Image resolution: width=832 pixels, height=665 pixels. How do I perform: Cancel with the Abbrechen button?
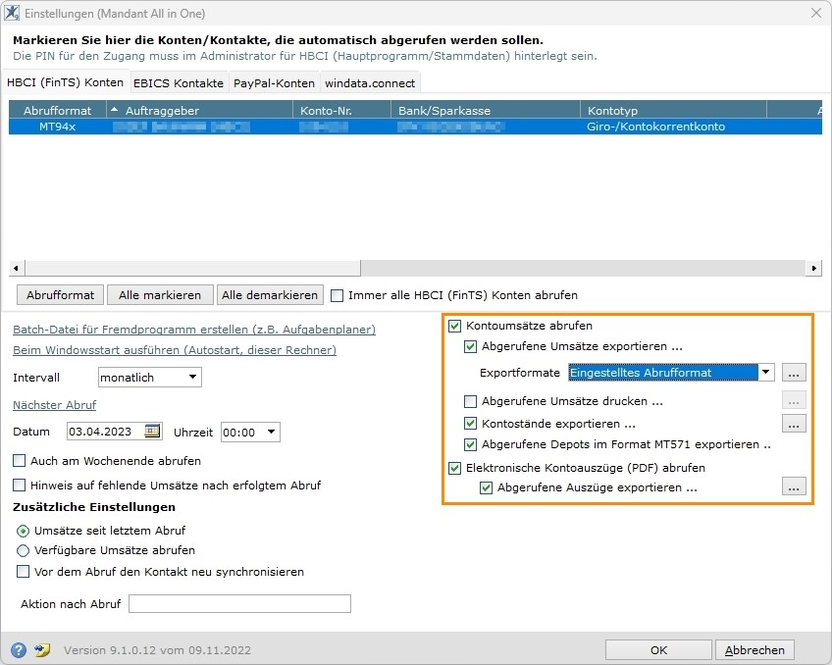pyautogui.click(x=754, y=649)
